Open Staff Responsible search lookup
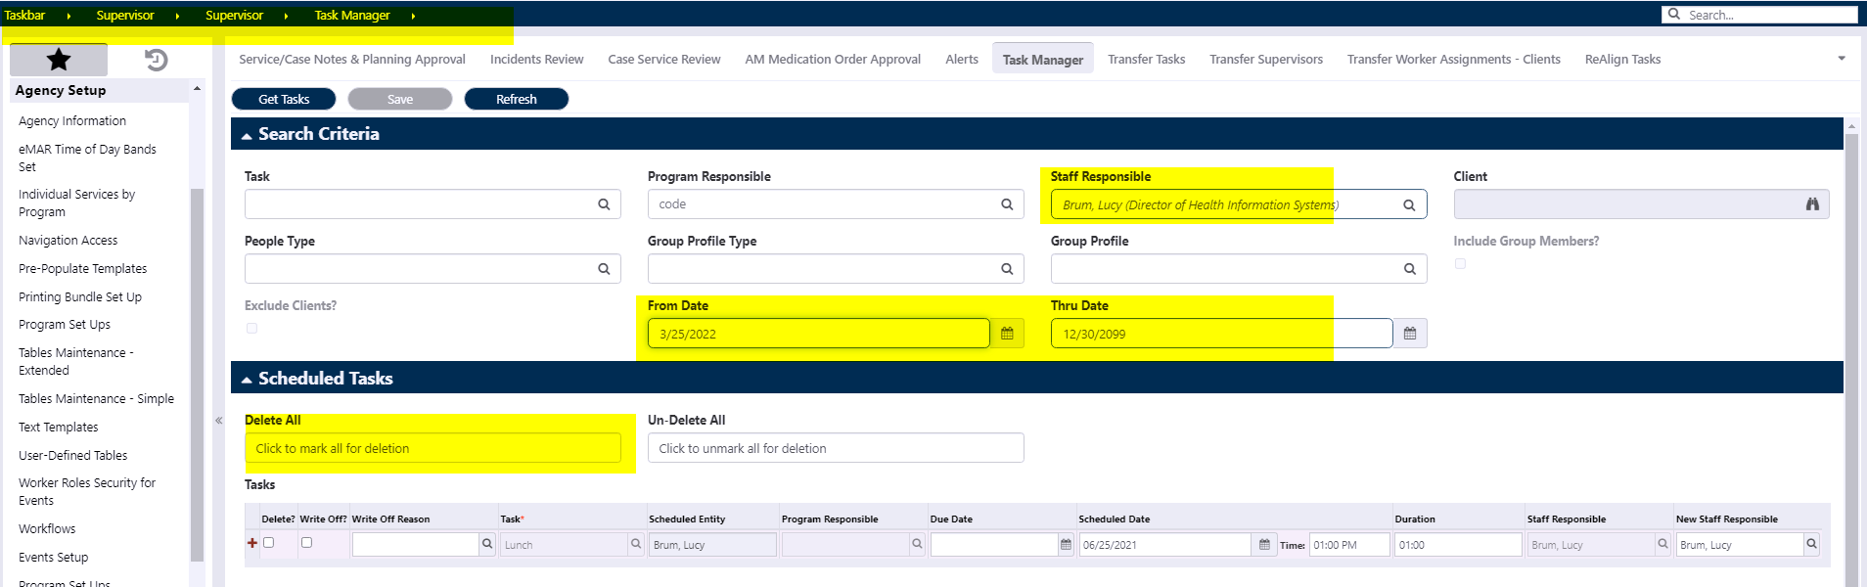 tap(1409, 204)
